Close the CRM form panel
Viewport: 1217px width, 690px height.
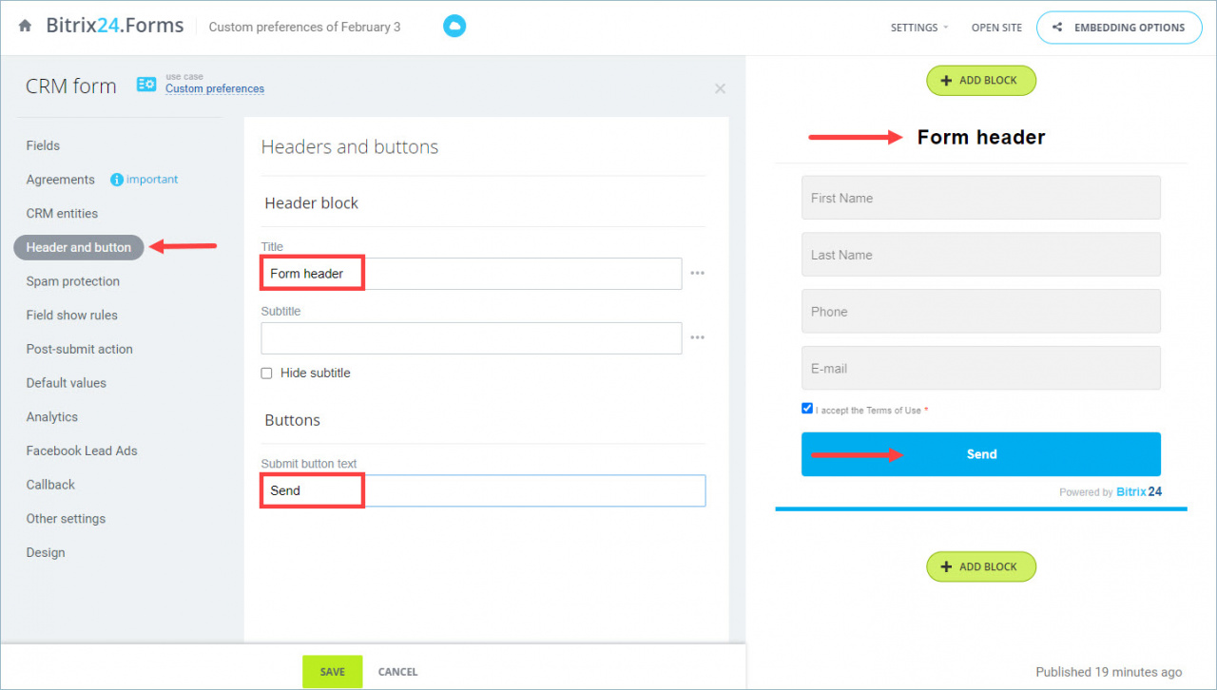click(x=720, y=88)
